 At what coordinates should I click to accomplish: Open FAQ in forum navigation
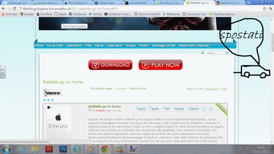coord(88,46)
